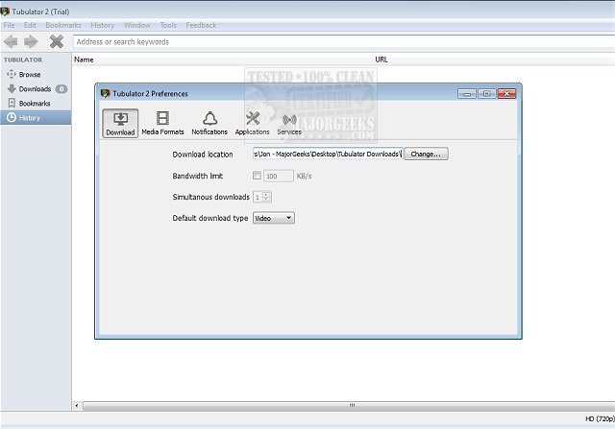
Task: Go forward with the right arrow icon
Action: coord(31,41)
